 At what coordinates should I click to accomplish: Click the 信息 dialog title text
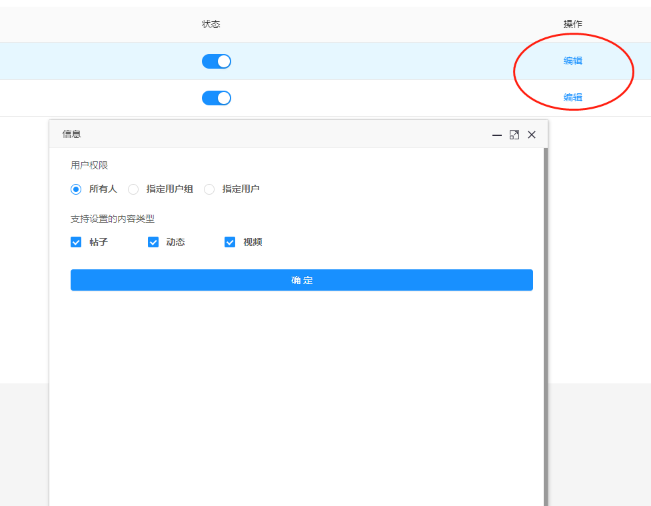tap(71, 134)
